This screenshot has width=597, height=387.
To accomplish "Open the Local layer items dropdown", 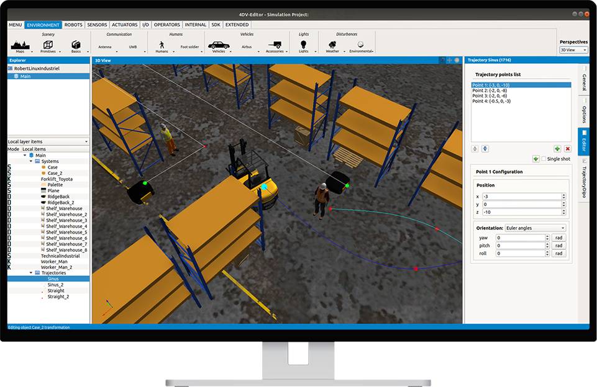I will coord(48,142).
